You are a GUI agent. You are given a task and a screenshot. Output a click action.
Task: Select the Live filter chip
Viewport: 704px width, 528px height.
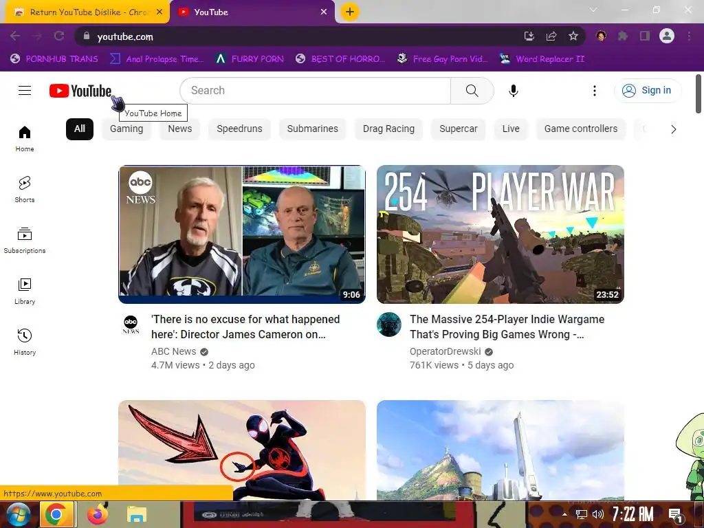coord(511,129)
